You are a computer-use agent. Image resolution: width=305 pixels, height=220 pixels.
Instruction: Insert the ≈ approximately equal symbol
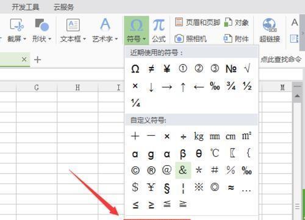coord(231,188)
